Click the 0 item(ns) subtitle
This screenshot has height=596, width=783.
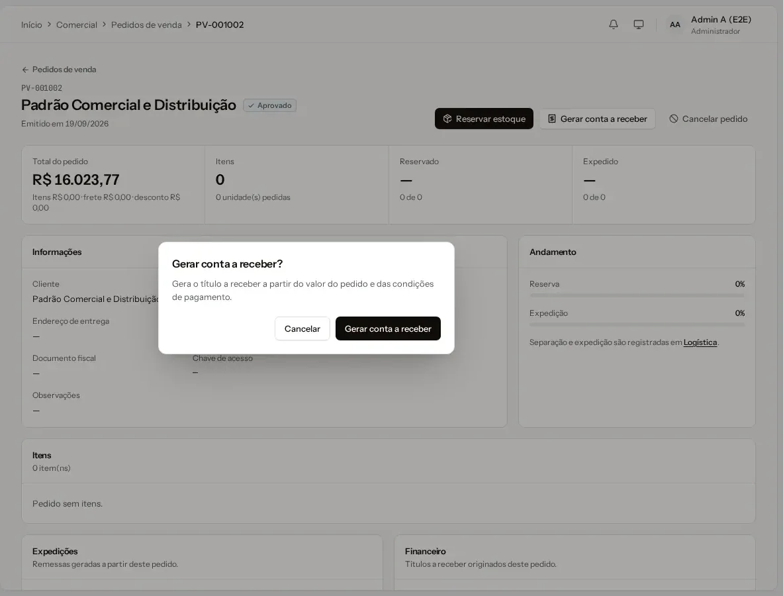point(52,468)
